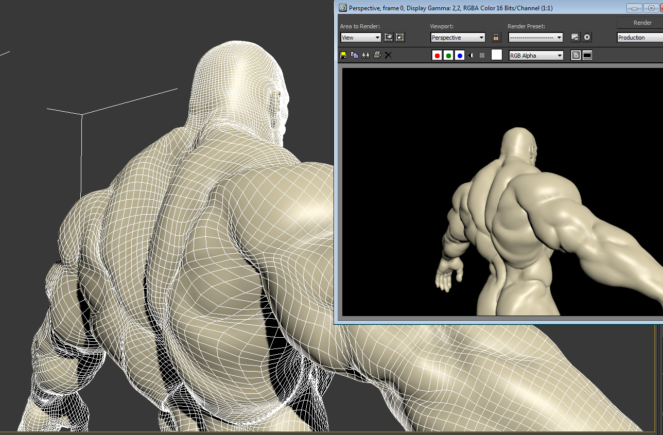Open the Production render mode dropdown
The width and height of the screenshot is (663, 435).
point(640,38)
